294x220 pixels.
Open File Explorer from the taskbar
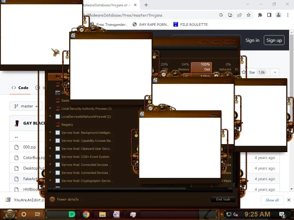coord(102,214)
